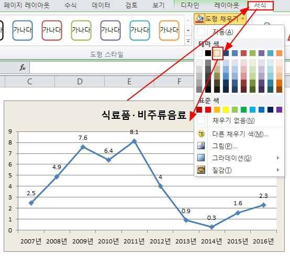
Task: Open the 그라데이션(G) submenu
Action: tap(239, 158)
